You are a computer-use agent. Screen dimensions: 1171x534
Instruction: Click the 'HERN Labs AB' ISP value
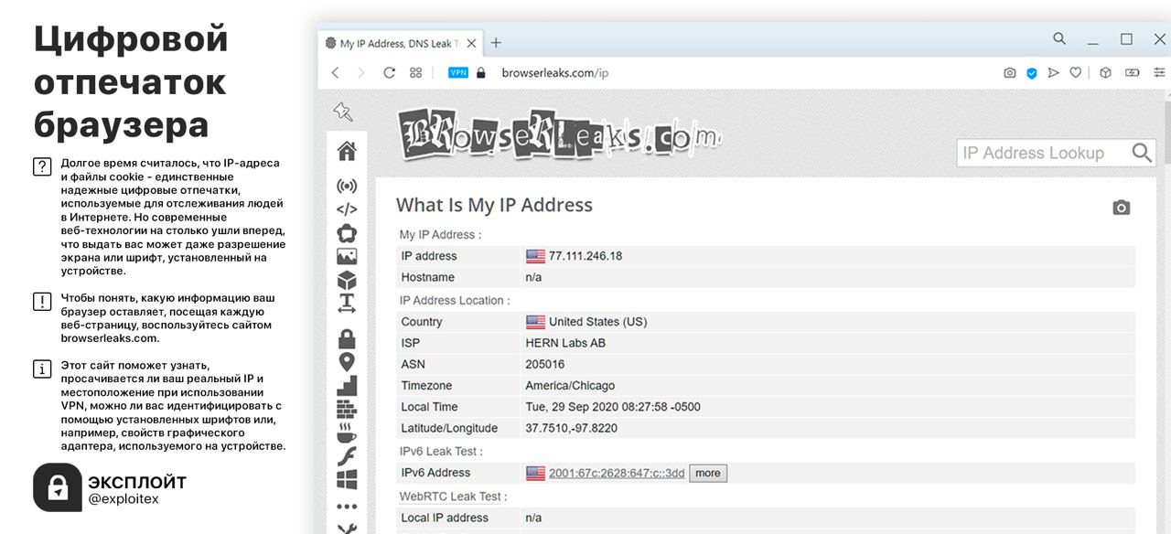coord(565,343)
